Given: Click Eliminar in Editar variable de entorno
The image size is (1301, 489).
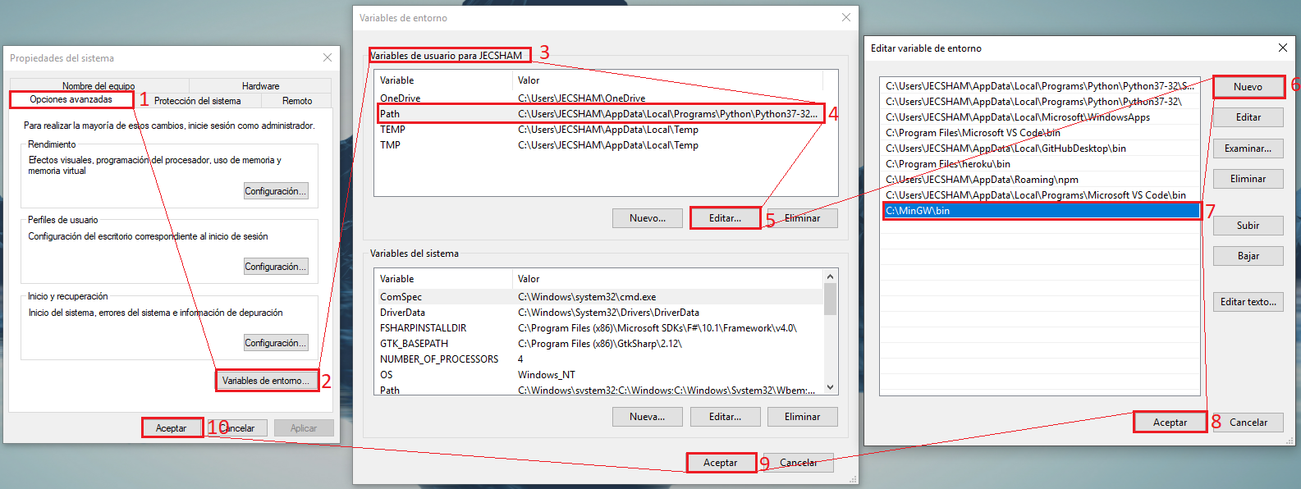Looking at the screenshot, I should pos(1248,179).
